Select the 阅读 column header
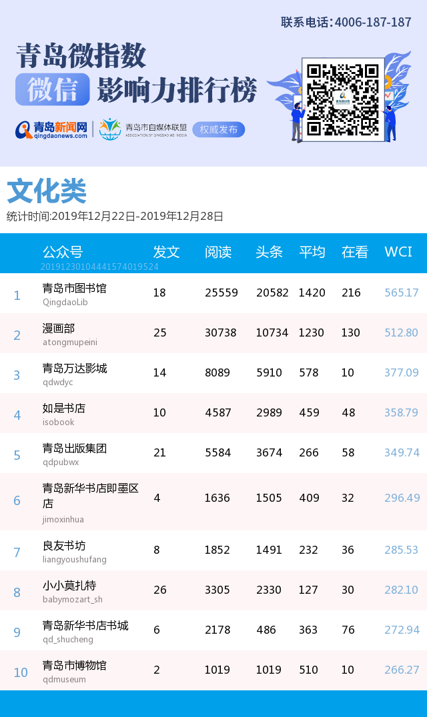Viewport: 427px width, 717px height. (218, 252)
